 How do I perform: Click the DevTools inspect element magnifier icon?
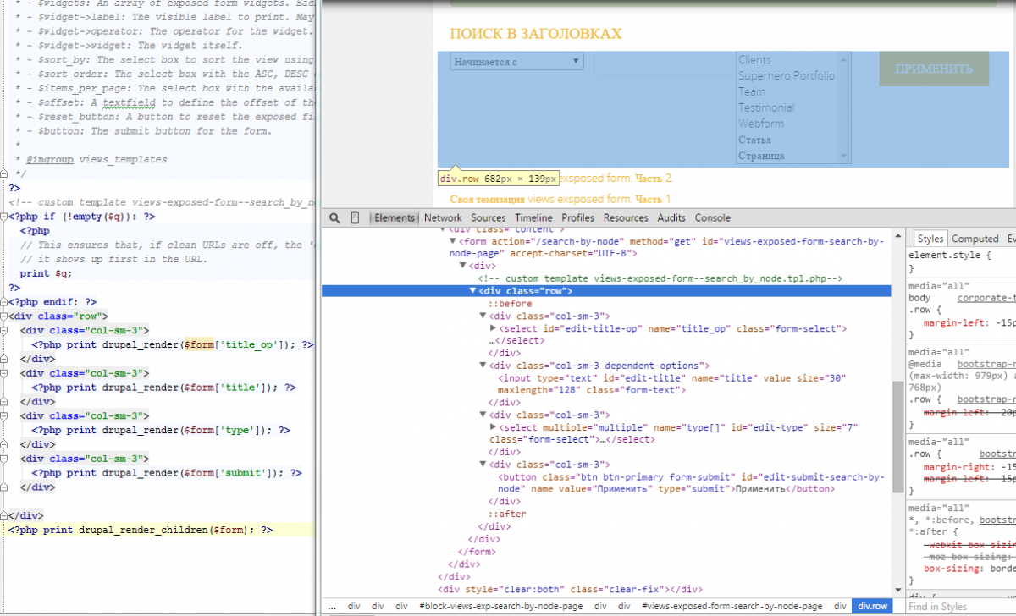pyautogui.click(x=335, y=218)
